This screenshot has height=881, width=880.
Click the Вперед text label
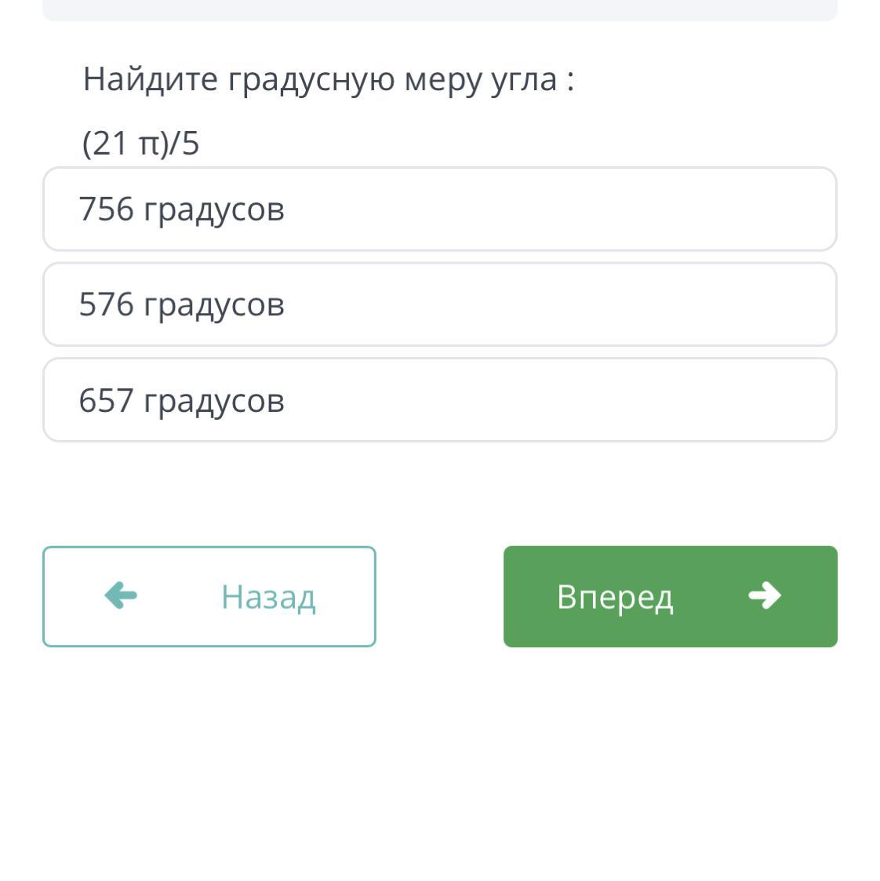click(x=615, y=597)
